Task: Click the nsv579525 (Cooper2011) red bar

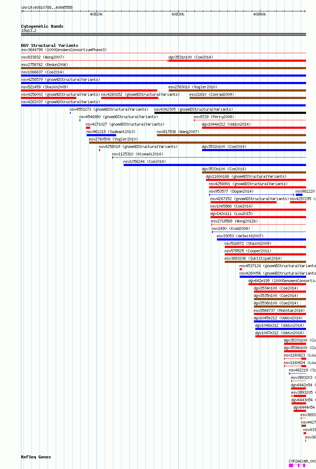Action: tap(265, 254)
